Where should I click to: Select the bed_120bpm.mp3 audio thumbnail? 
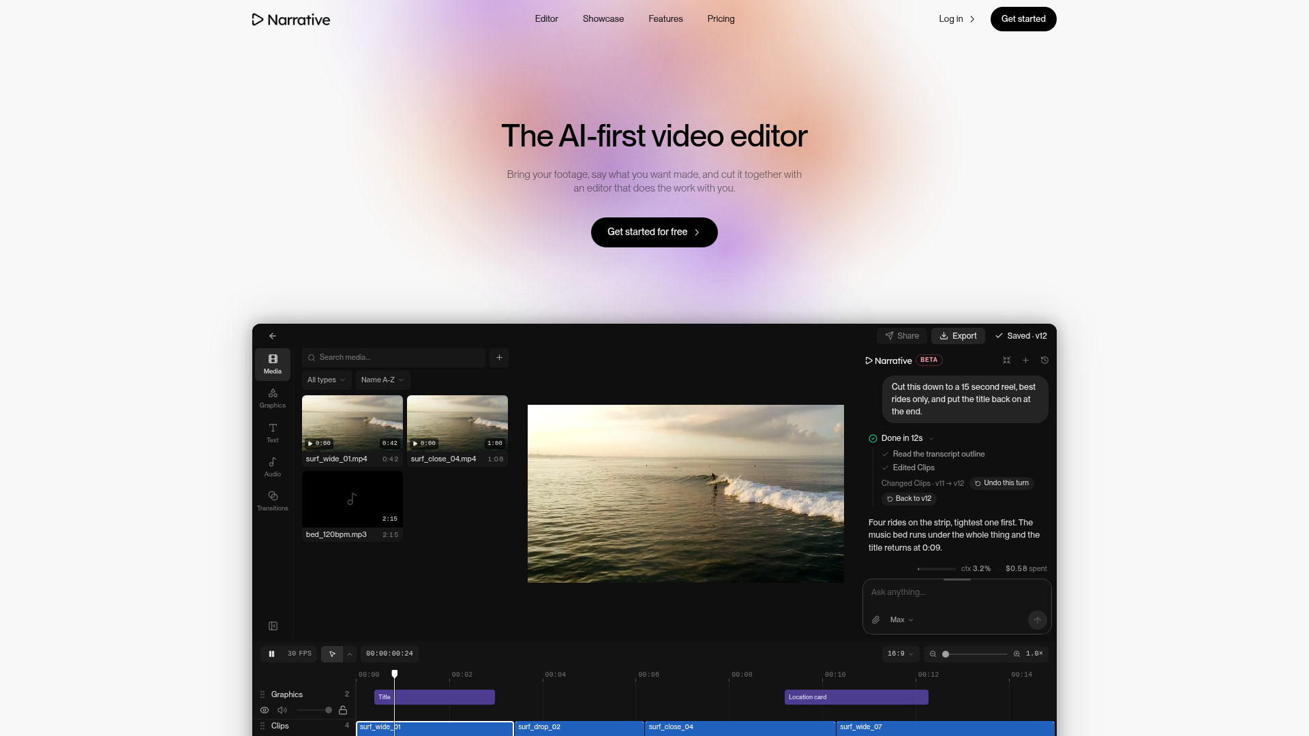click(352, 498)
